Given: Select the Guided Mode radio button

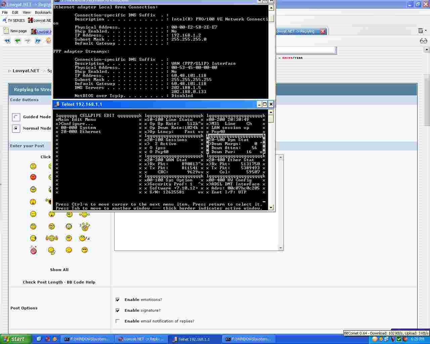Looking at the screenshot, I should [x=16, y=117].
